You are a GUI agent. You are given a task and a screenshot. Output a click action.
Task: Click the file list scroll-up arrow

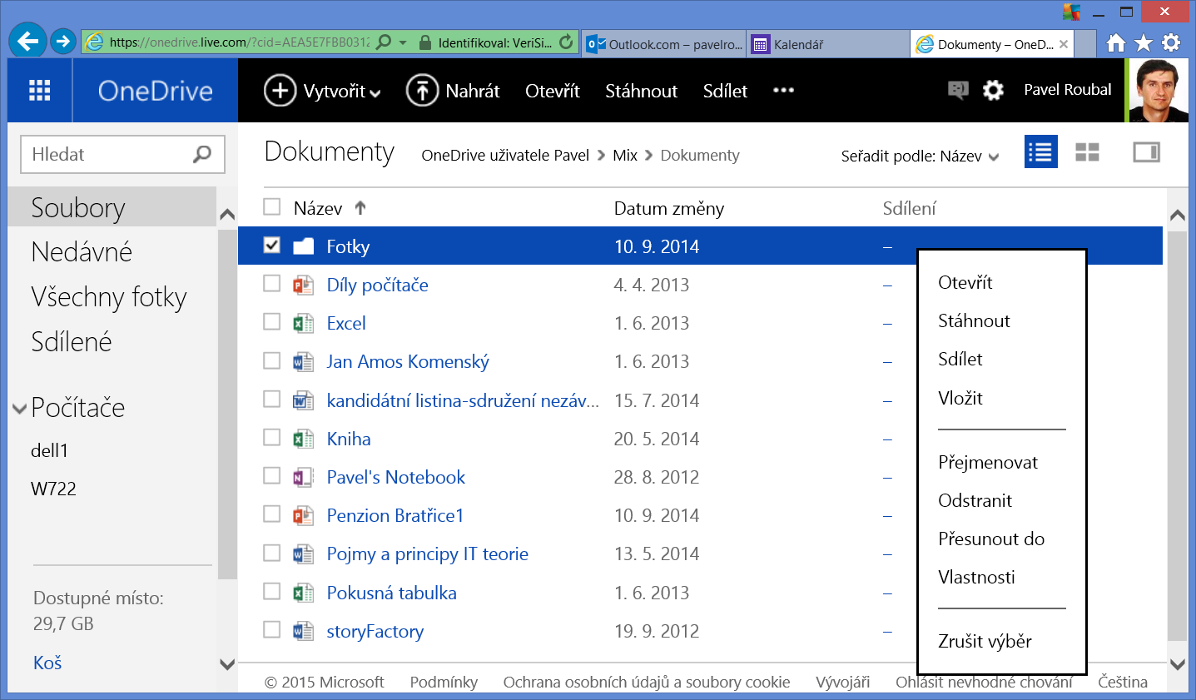click(x=1178, y=216)
